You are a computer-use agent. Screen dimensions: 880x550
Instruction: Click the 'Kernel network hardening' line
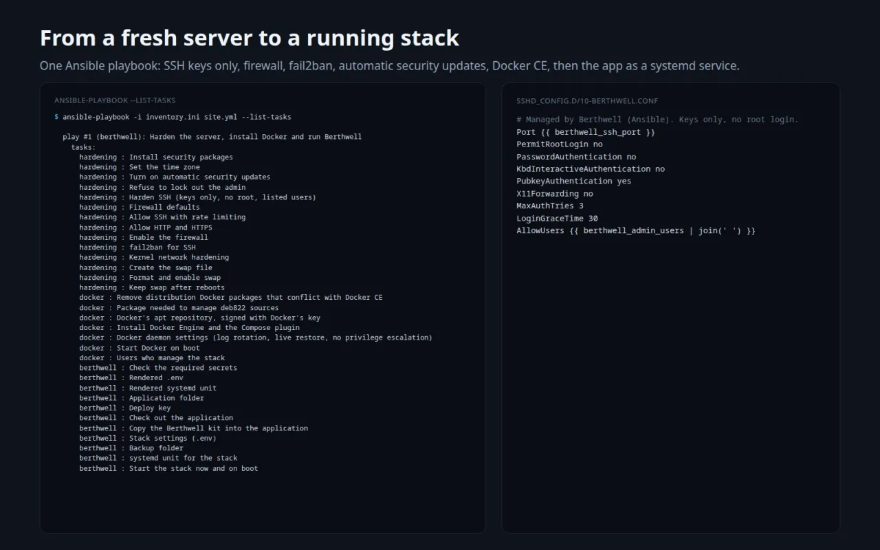[x=154, y=257]
